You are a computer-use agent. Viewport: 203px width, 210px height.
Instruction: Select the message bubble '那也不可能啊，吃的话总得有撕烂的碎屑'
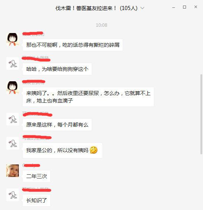click(72, 45)
